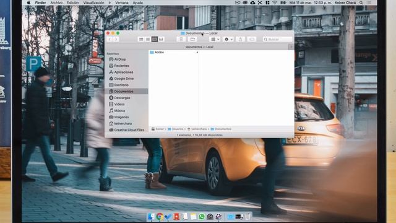Switch Finder to list view
The image size is (396, 223).
pos(148,39)
